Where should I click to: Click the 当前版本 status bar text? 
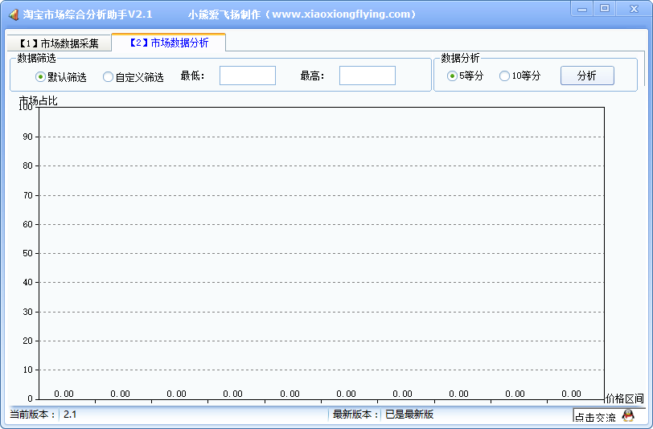coord(33,415)
